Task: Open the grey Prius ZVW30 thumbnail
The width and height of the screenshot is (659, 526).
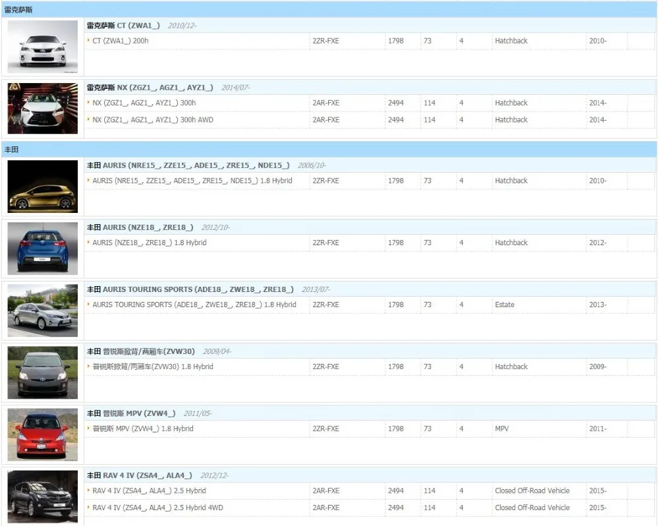Action: pyautogui.click(x=42, y=372)
